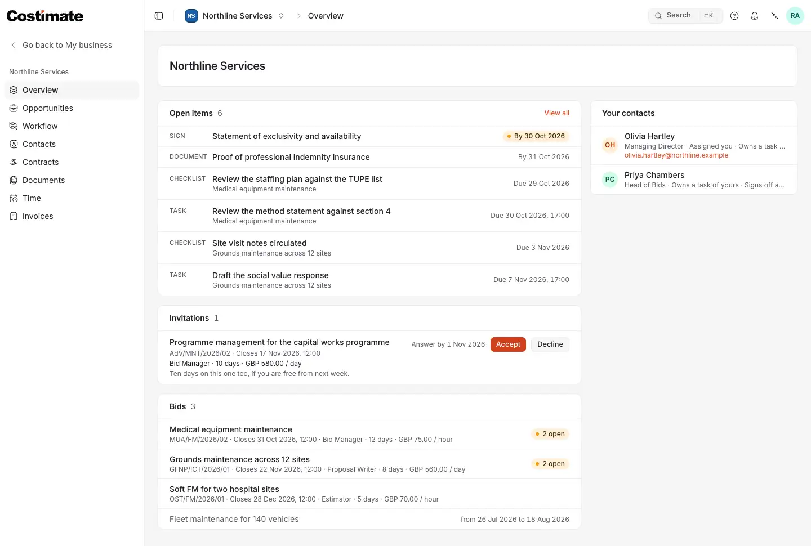Click the Due 29 Oct 2026 date

pyautogui.click(x=541, y=184)
